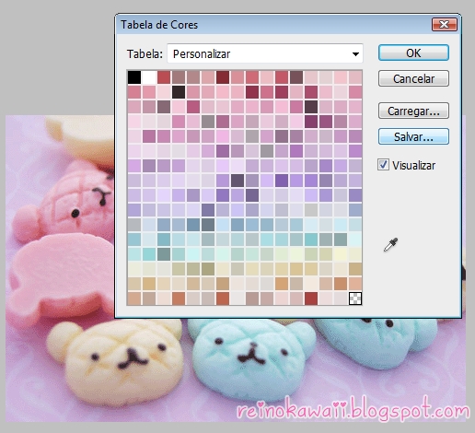Click Salvar to save the table
Image resolution: width=475 pixels, height=433 pixels.
[x=413, y=136]
